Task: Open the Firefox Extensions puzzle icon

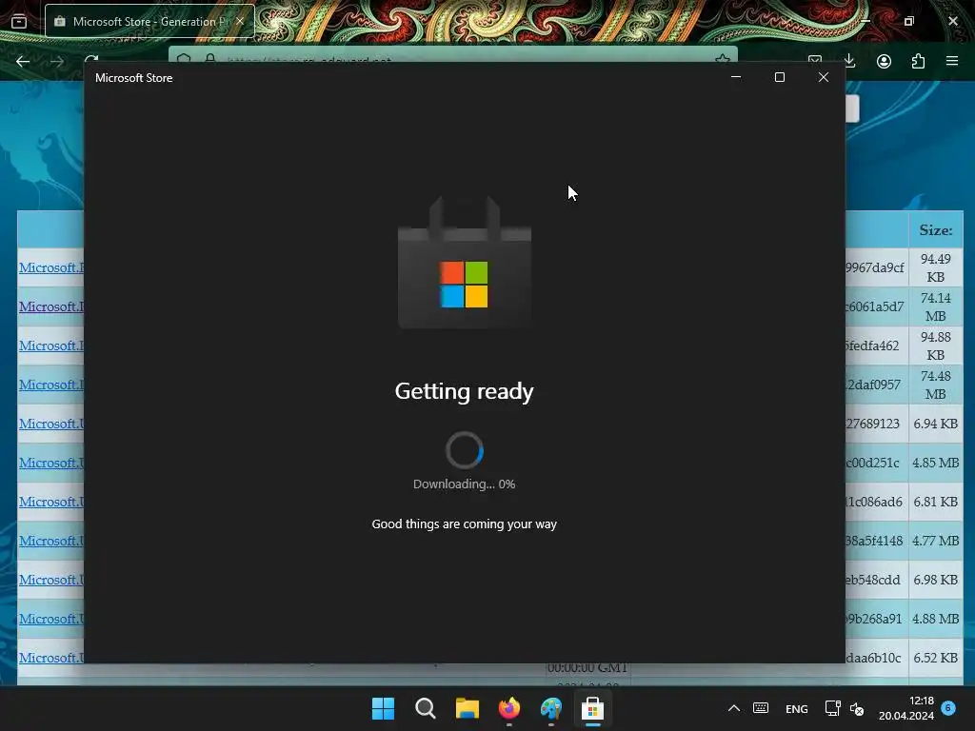Action: [918, 61]
